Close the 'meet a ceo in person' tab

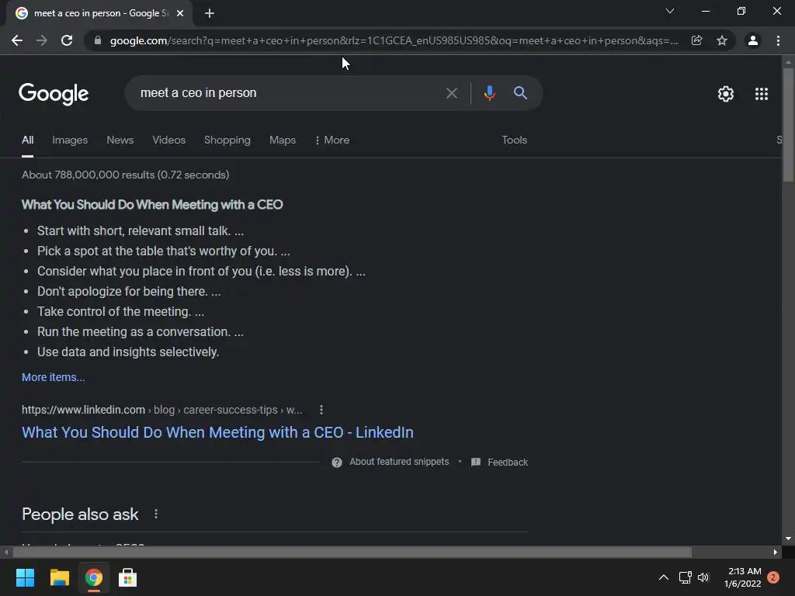coord(180,13)
